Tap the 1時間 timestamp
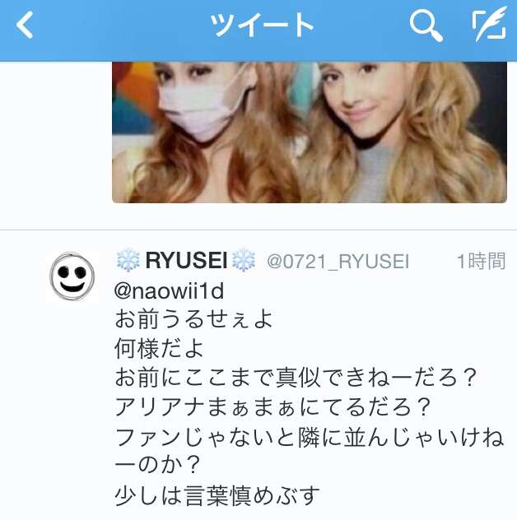This screenshot has height=520, width=517. click(481, 262)
